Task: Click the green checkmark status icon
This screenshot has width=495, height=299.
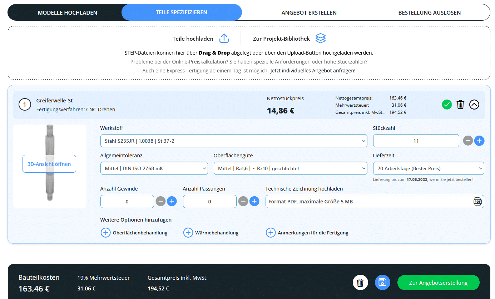Action: [447, 105]
